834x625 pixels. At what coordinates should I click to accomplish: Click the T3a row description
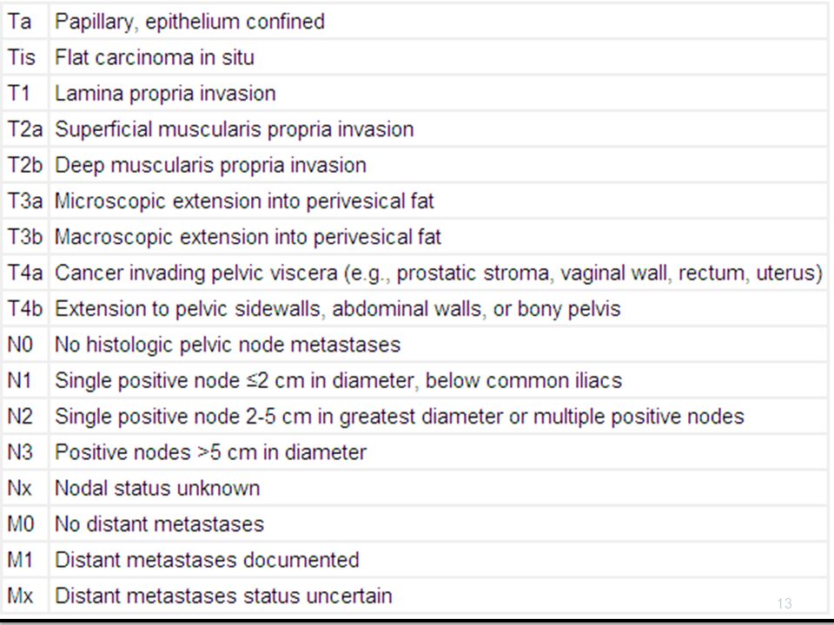point(245,201)
